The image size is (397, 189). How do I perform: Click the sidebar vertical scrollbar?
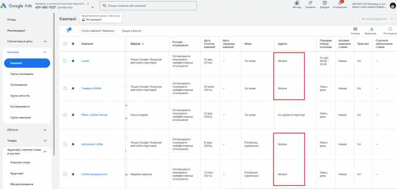click(54, 84)
